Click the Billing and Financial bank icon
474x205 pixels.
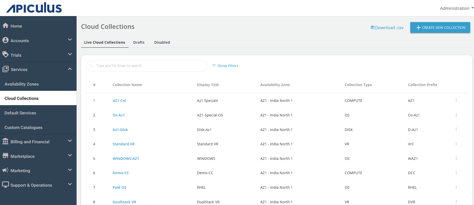(6, 141)
